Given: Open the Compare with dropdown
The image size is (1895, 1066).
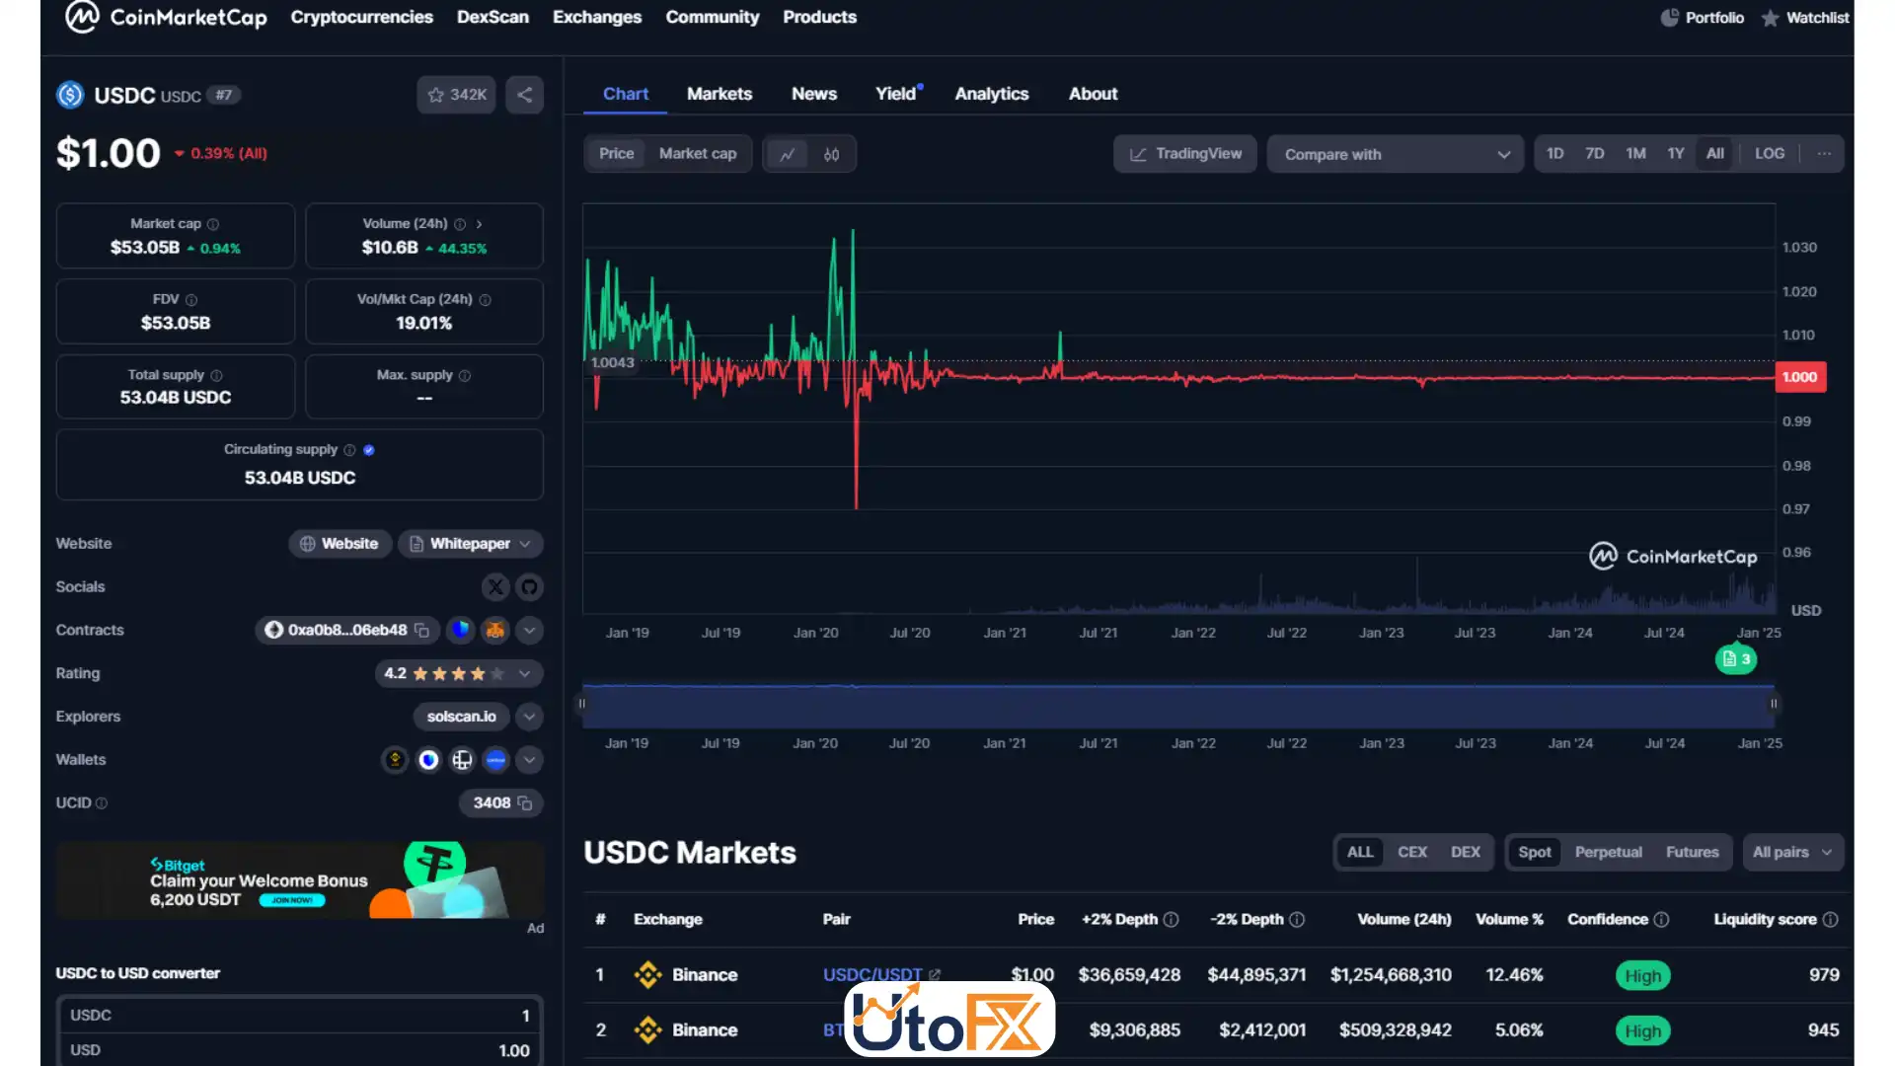Looking at the screenshot, I should (x=1396, y=155).
